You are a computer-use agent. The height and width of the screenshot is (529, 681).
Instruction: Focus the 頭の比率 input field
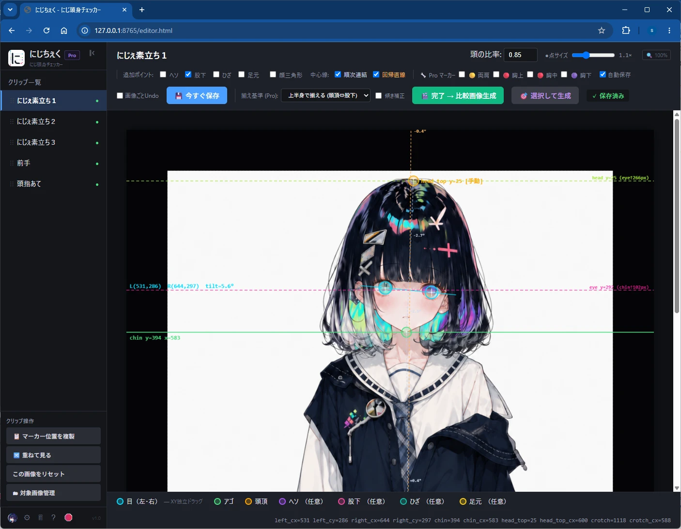tap(520, 55)
